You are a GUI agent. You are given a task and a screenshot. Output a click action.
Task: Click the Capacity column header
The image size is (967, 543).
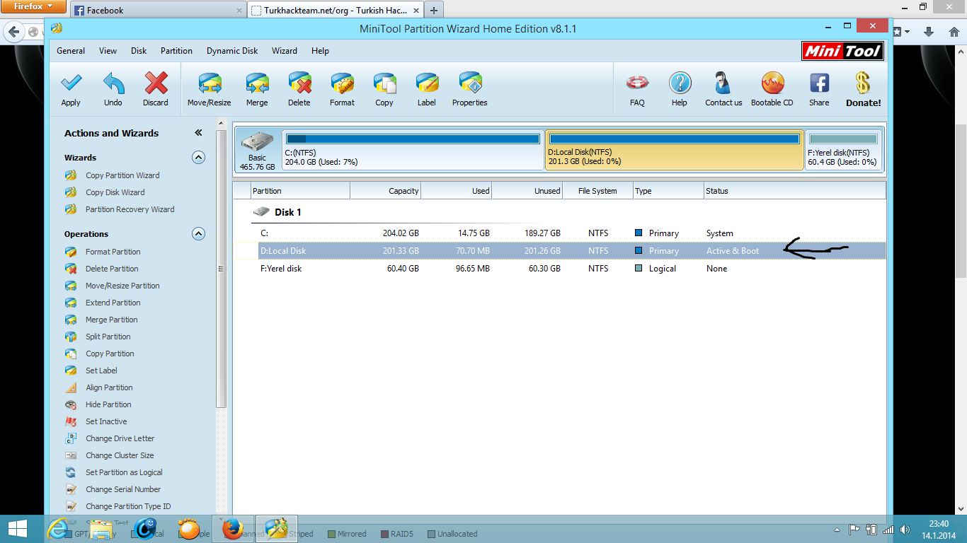click(x=385, y=191)
